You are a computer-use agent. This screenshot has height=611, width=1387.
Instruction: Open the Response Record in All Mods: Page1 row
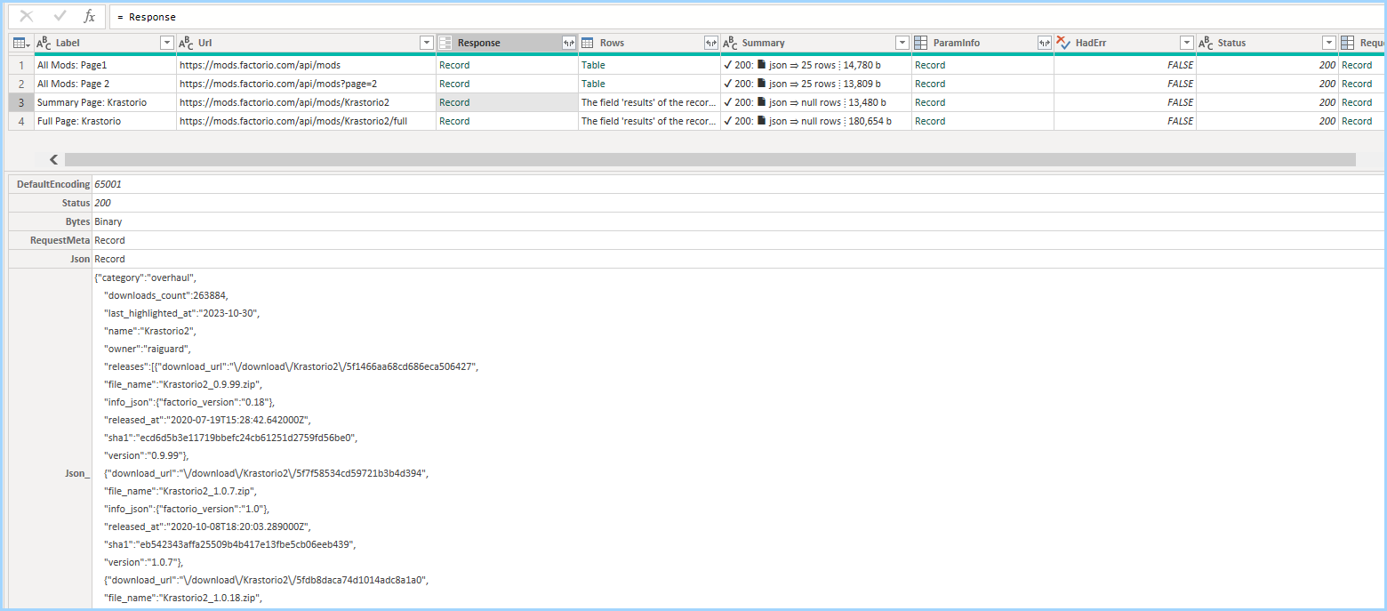click(x=454, y=65)
